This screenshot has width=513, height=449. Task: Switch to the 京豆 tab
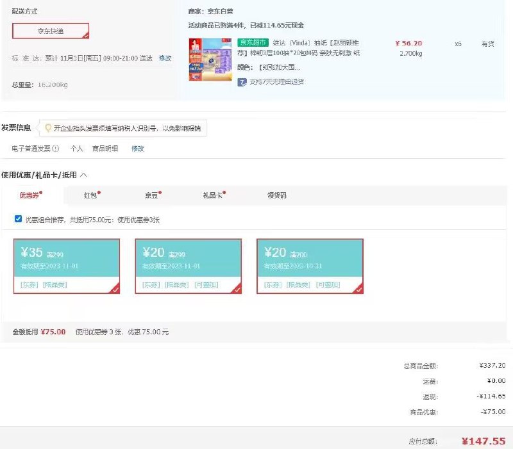coord(151,196)
